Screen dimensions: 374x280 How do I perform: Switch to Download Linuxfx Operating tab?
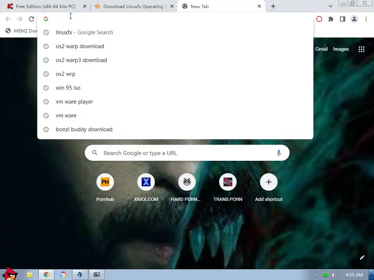point(134,7)
